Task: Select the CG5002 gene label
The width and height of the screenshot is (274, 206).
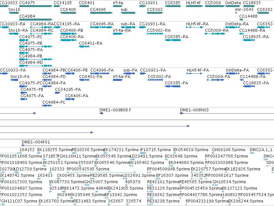Action: (155, 9)
